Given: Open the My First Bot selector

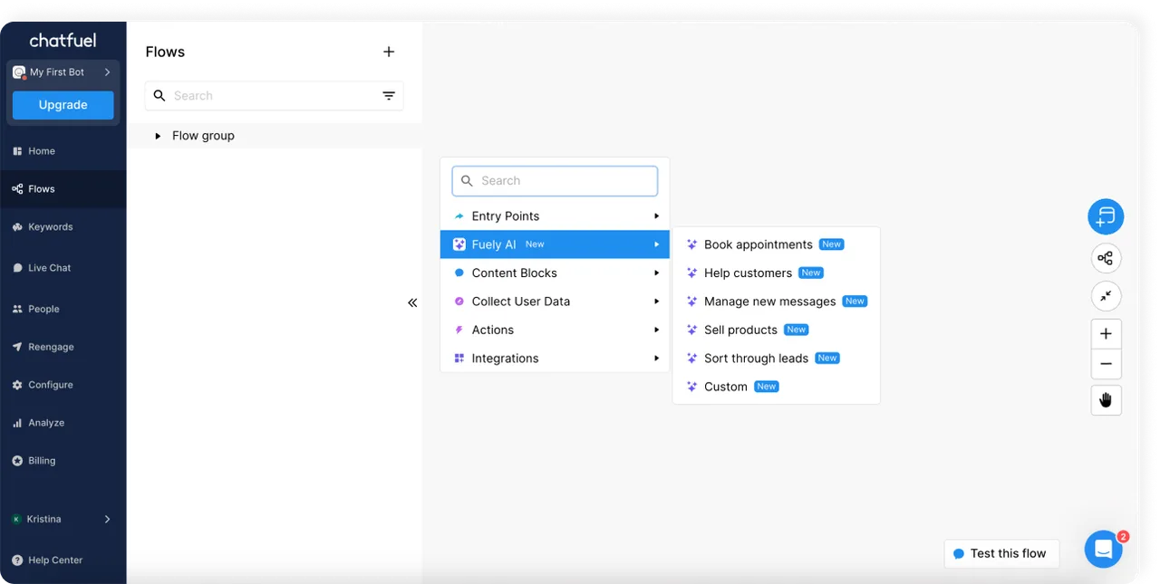Looking at the screenshot, I should tap(63, 72).
